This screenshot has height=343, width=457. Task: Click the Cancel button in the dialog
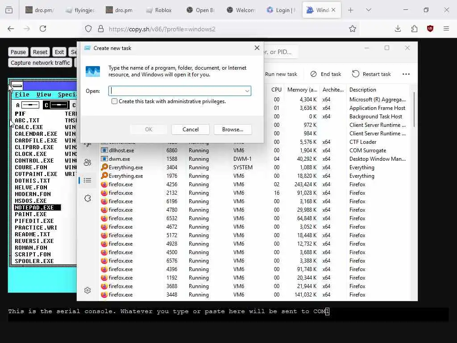point(190,130)
